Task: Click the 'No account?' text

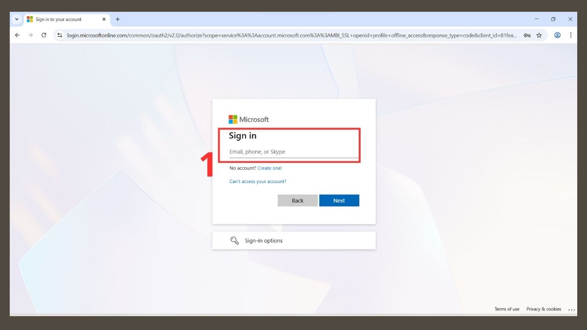Action: [x=243, y=168]
